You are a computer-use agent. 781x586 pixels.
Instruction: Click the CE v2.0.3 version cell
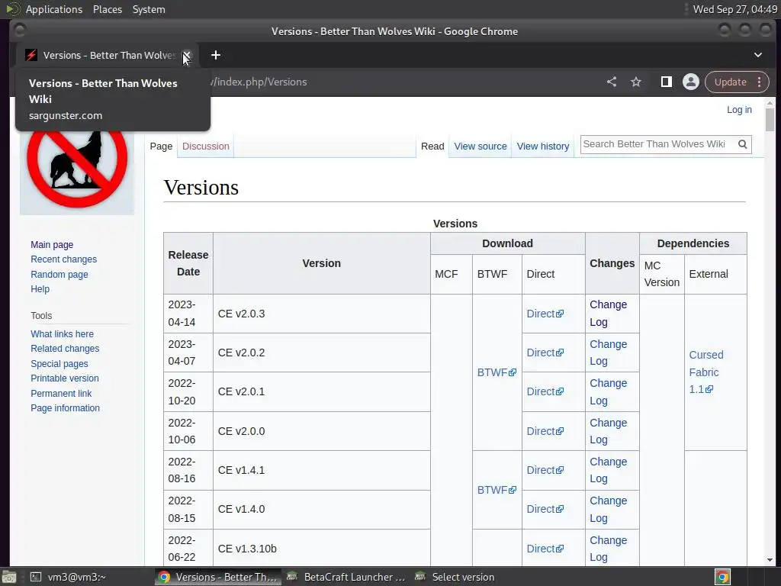click(322, 314)
